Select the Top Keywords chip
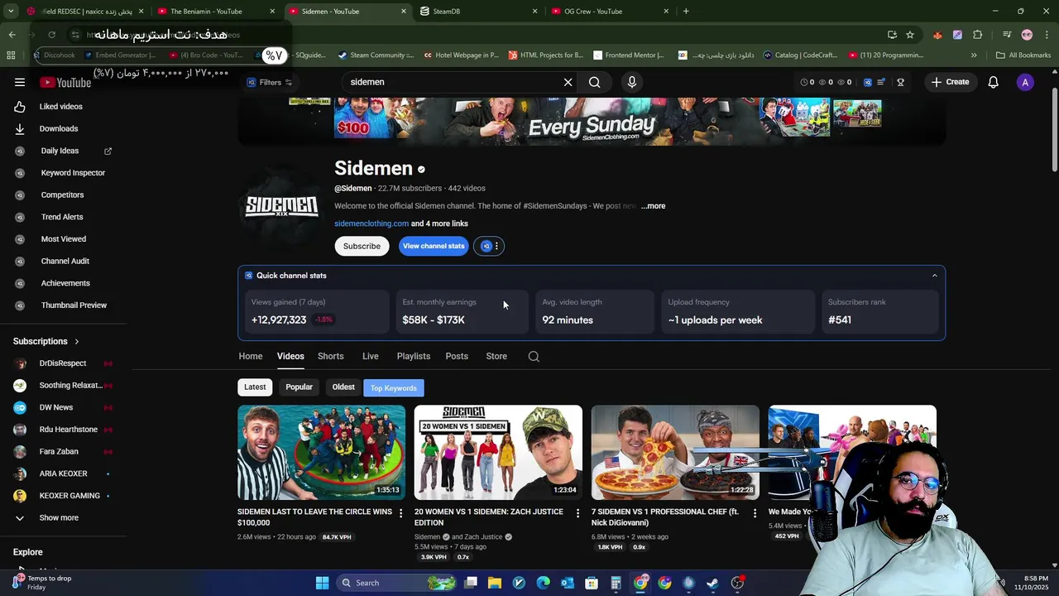 click(394, 388)
